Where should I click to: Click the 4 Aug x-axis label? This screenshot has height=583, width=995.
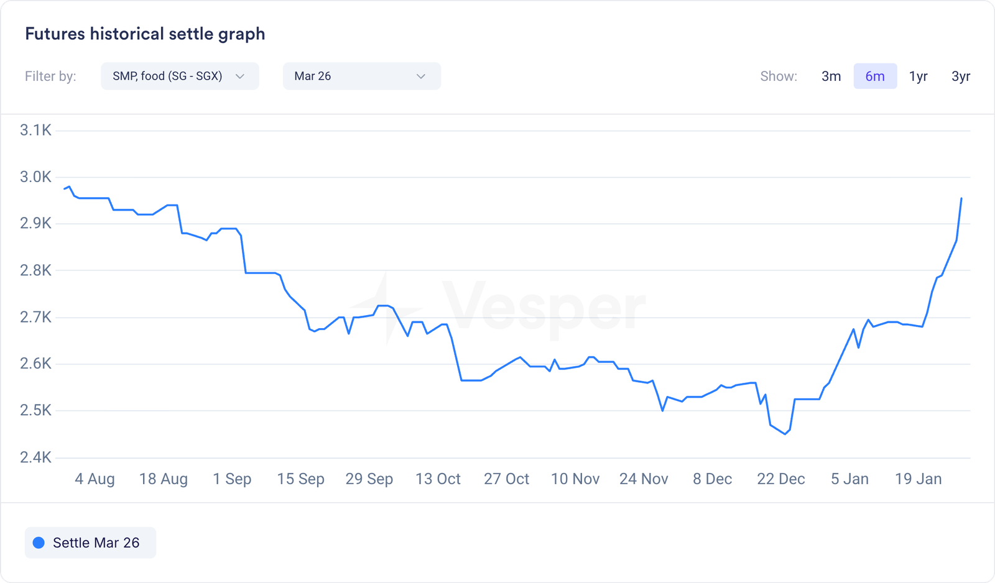[95, 479]
